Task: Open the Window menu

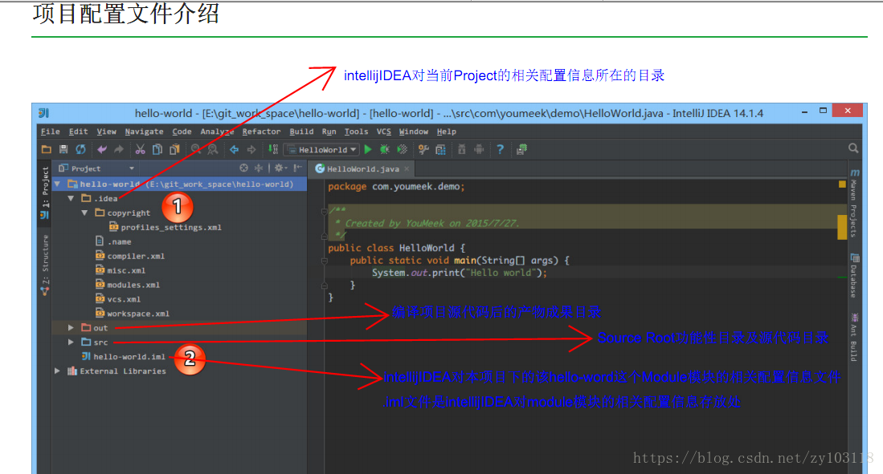Action: pyautogui.click(x=413, y=132)
